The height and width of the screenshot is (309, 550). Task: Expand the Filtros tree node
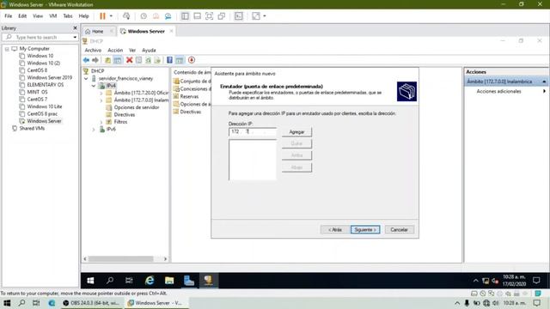101,122
